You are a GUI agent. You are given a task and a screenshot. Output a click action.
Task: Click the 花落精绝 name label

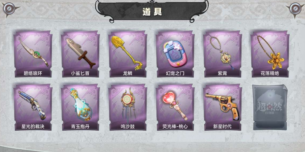tap(270, 73)
